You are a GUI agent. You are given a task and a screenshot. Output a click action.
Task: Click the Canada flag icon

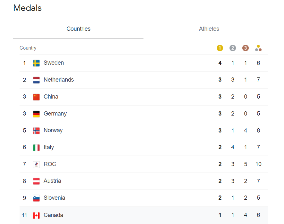[36, 215]
